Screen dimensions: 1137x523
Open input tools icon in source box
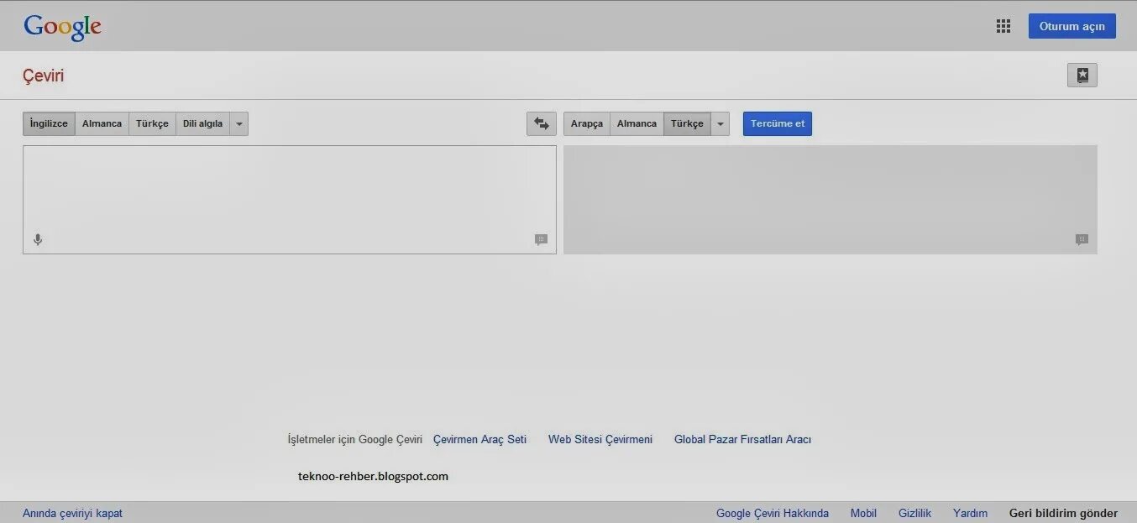click(541, 240)
